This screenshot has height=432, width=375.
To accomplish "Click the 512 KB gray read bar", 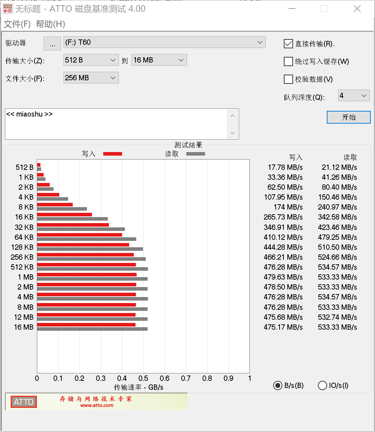I will [93, 269].
